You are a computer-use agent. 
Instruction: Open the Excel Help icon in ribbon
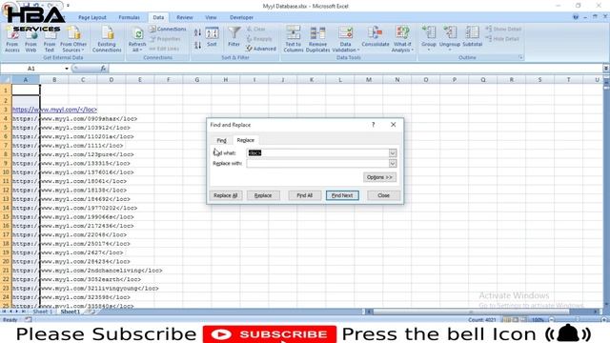pyautogui.click(x=576, y=17)
